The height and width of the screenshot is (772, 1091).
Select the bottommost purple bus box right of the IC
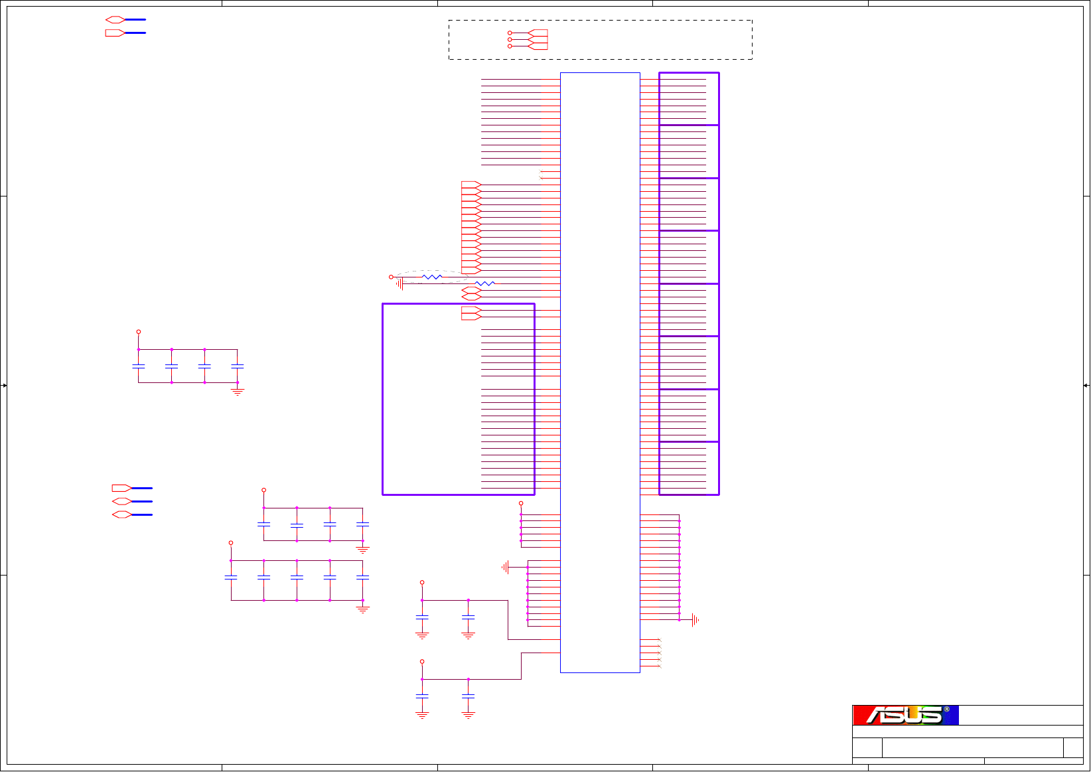coord(689,469)
